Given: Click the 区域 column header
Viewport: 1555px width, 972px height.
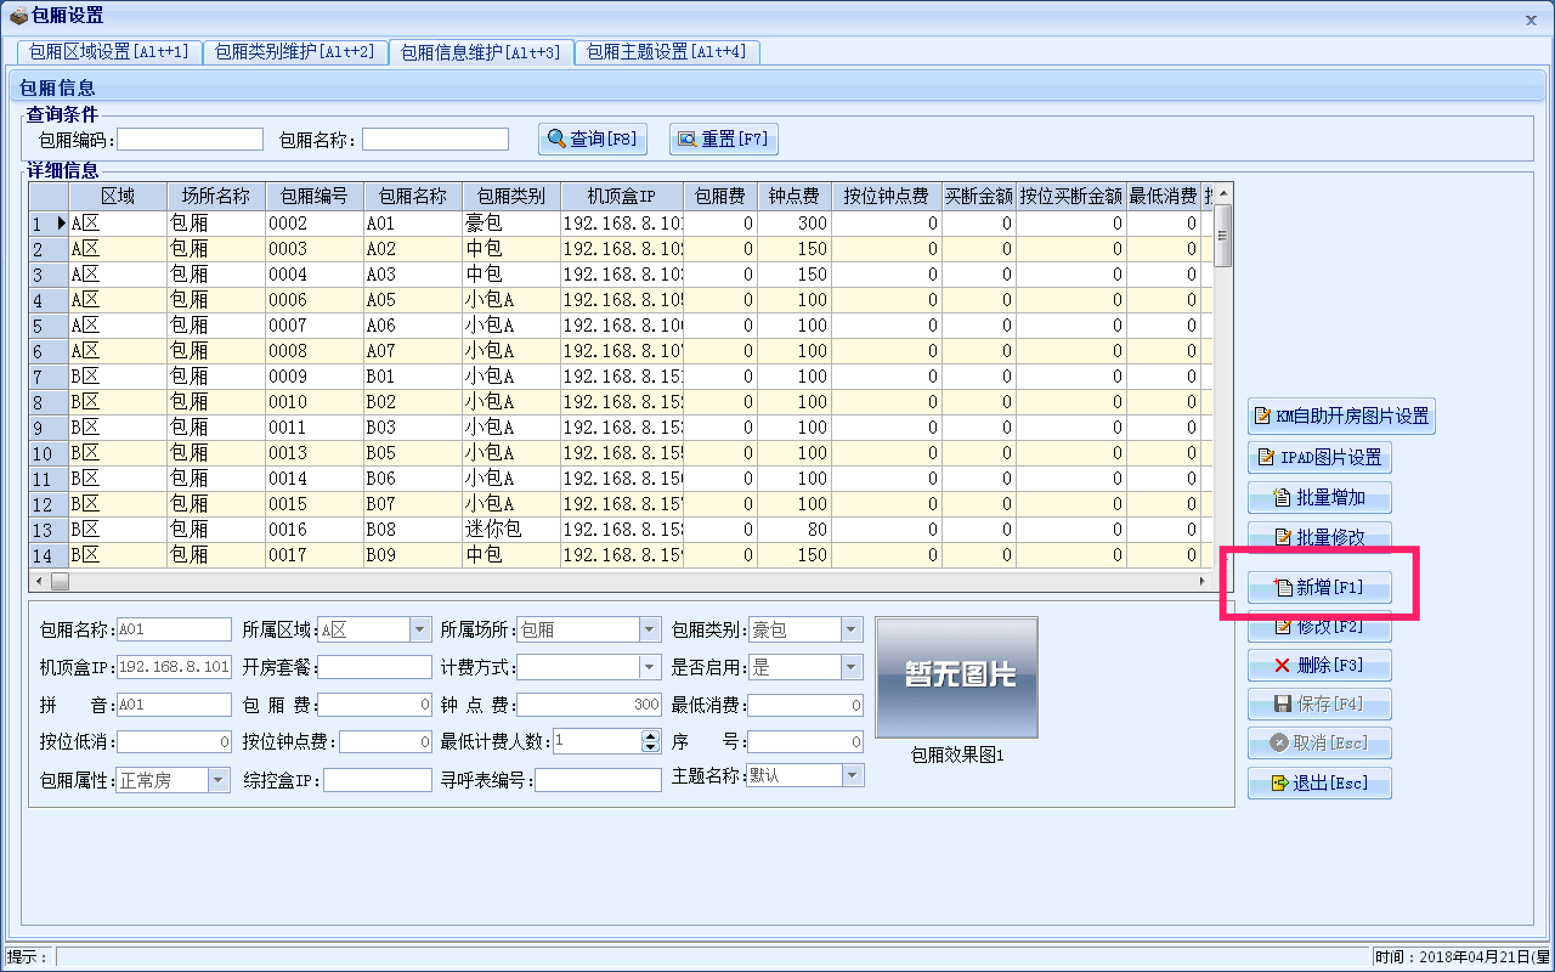Looking at the screenshot, I should click(x=118, y=196).
